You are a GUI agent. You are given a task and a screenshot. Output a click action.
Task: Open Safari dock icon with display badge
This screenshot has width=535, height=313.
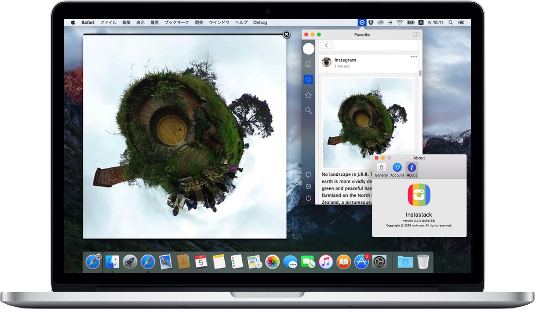pyautogui.click(x=93, y=262)
